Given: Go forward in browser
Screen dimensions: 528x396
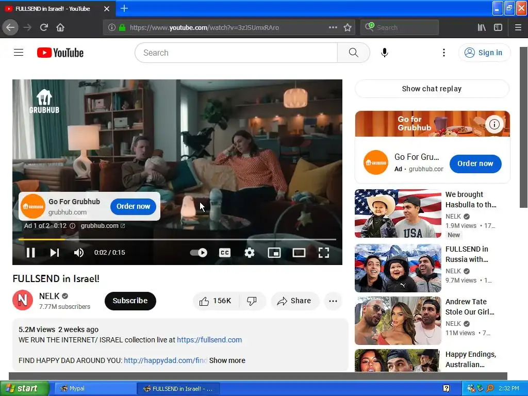Looking at the screenshot, I should tap(28, 27).
